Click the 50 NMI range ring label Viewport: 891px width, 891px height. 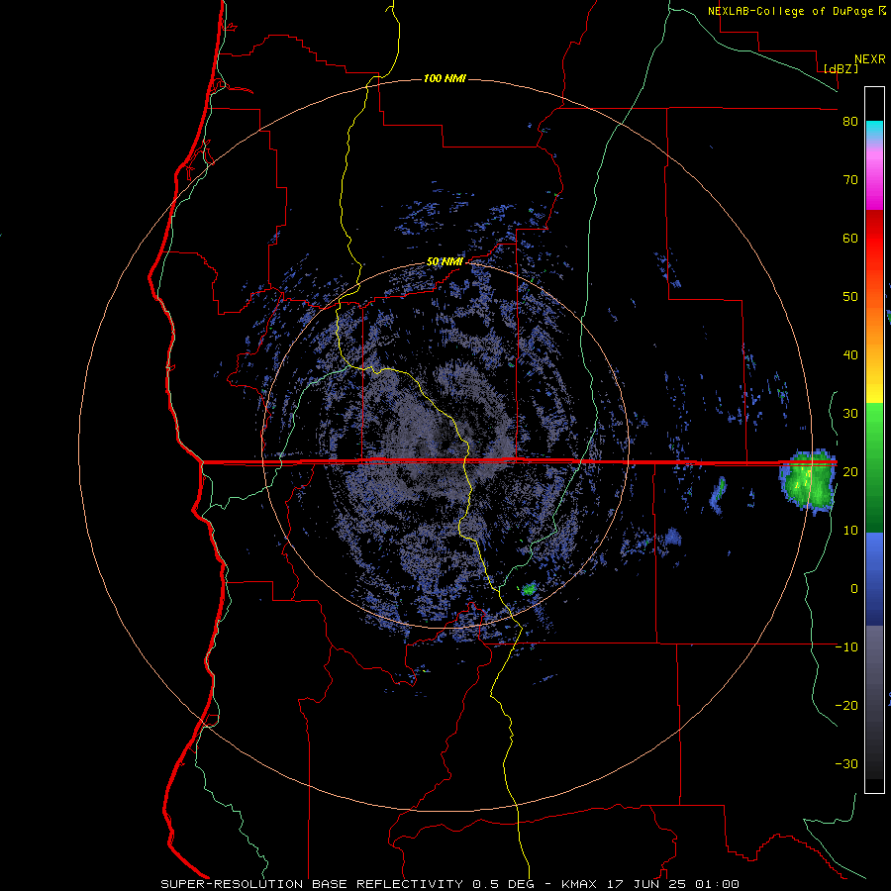(445, 262)
